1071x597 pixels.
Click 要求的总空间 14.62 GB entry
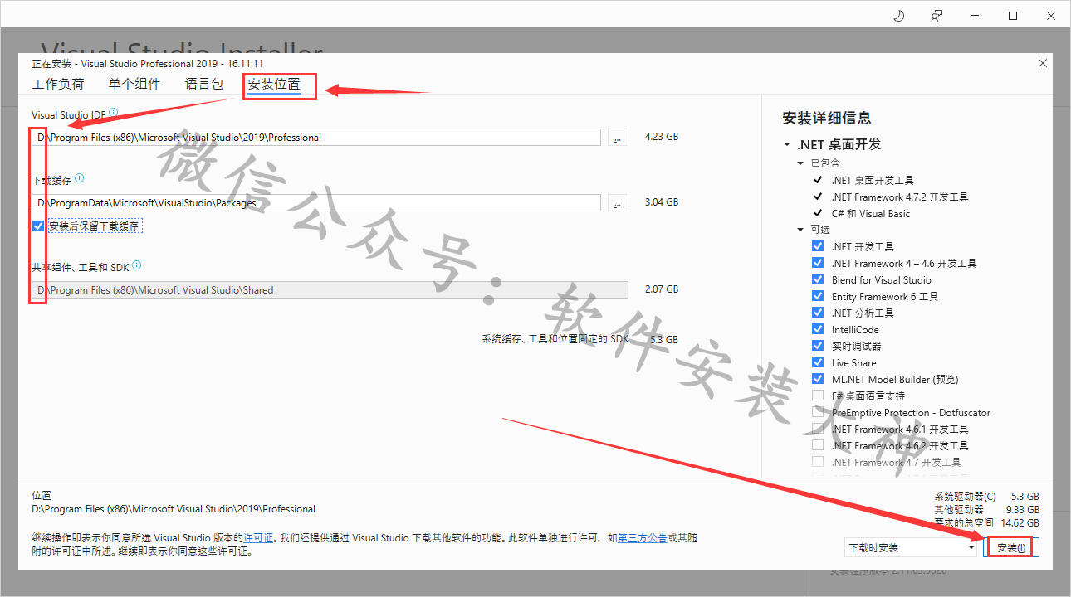point(986,523)
